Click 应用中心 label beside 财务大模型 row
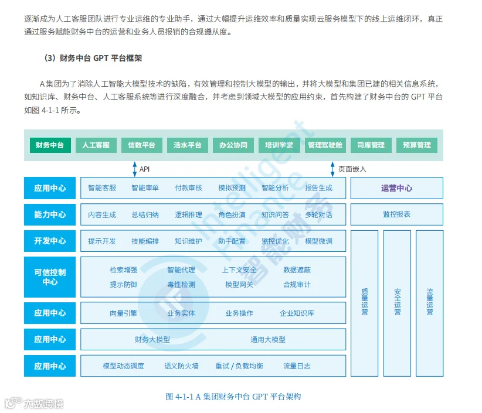482x413 pixels. 50,339
